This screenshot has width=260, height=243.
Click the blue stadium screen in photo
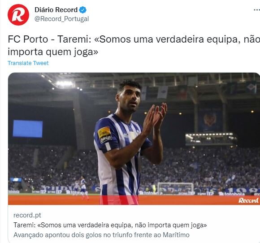tap(28, 129)
